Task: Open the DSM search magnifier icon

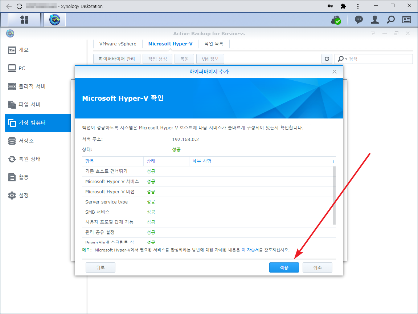Action: click(390, 20)
